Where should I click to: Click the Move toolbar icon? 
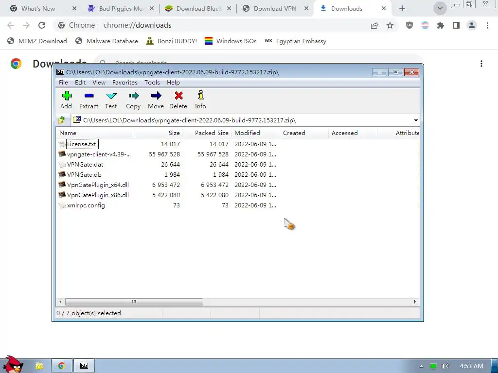tap(156, 100)
